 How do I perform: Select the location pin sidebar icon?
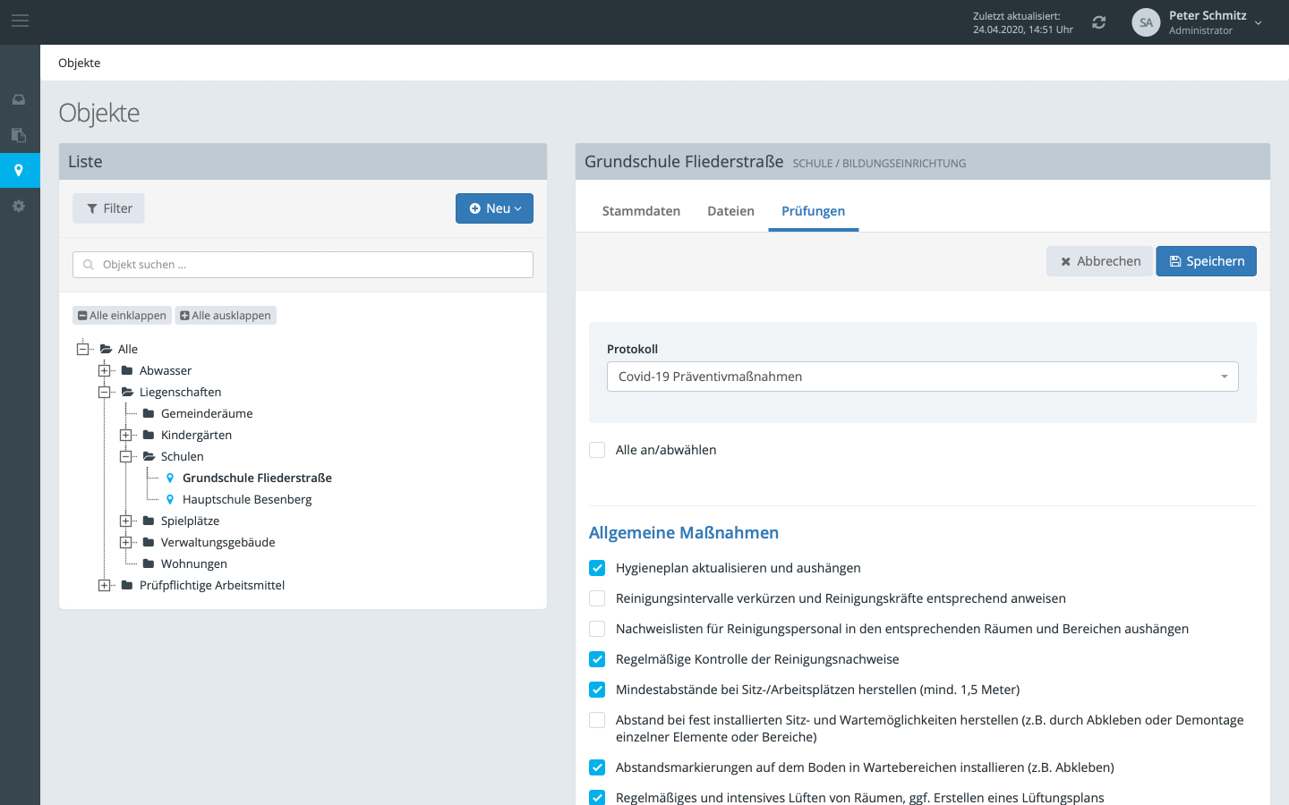coord(19,170)
